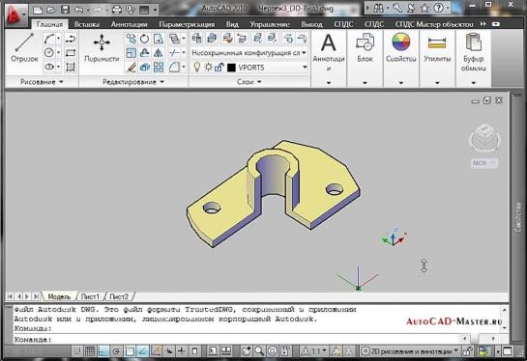This screenshot has width=527, height=361.
Task: Click the print icon in quick access toolbar
Action: (x=117, y=10)
